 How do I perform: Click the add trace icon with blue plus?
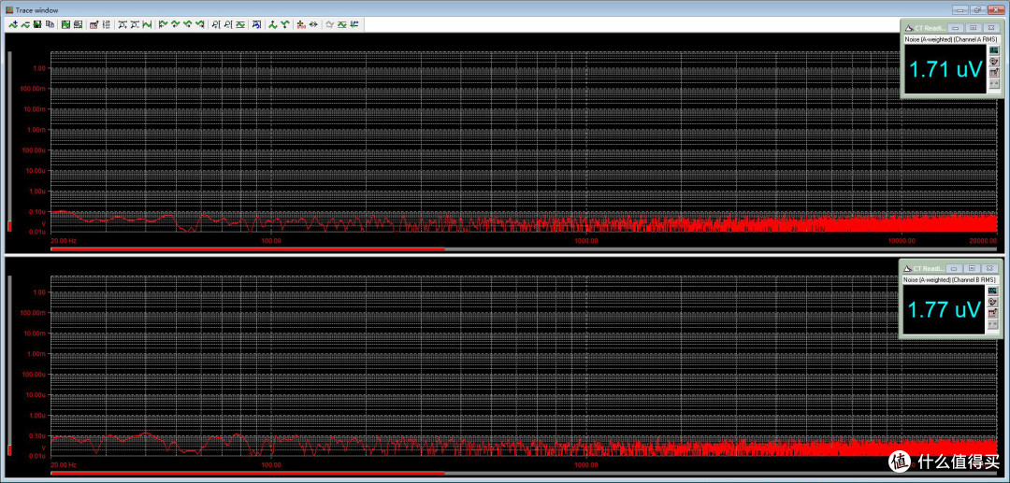pos(13,24)
